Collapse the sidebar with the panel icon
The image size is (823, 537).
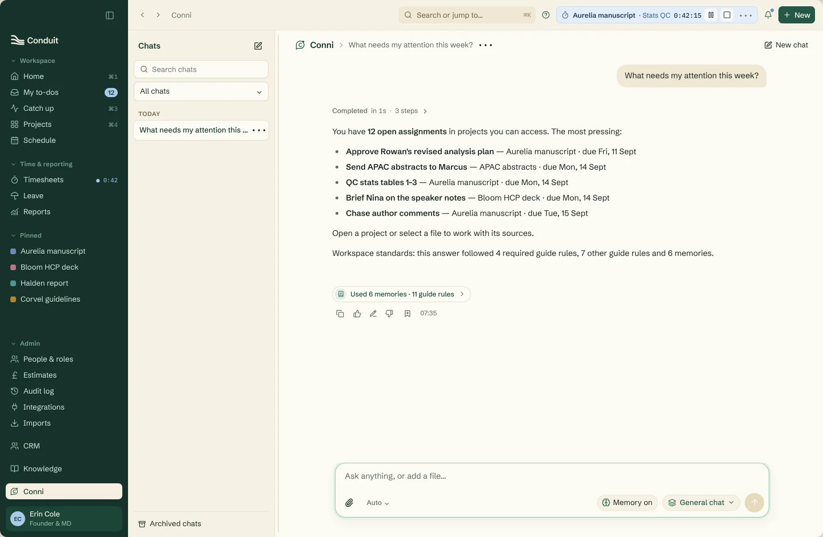(x=110, y=15)
